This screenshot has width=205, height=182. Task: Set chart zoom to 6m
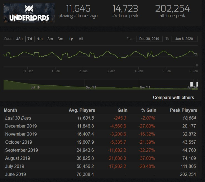pos(60,39)
